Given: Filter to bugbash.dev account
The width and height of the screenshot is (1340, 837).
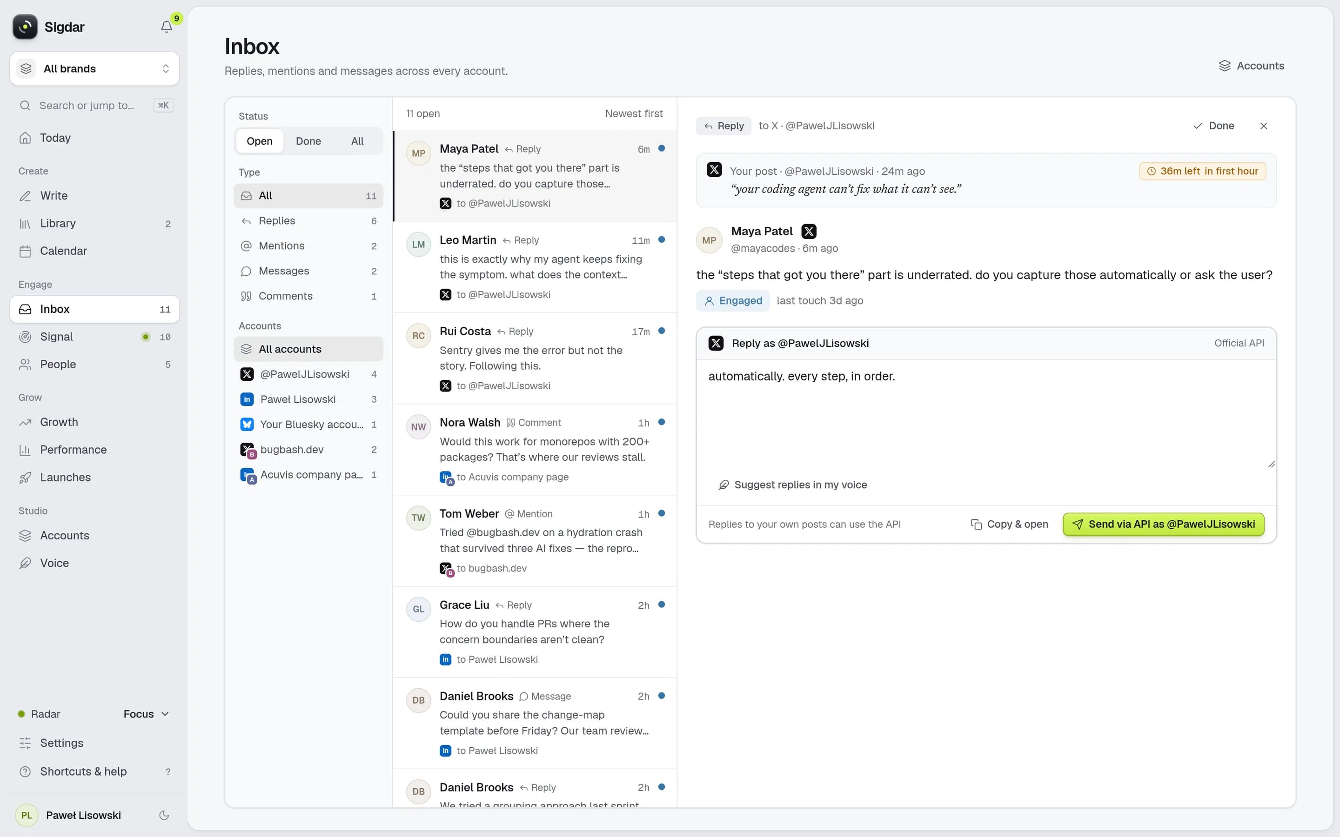Looking at the screenshot, I should point(308,450).
